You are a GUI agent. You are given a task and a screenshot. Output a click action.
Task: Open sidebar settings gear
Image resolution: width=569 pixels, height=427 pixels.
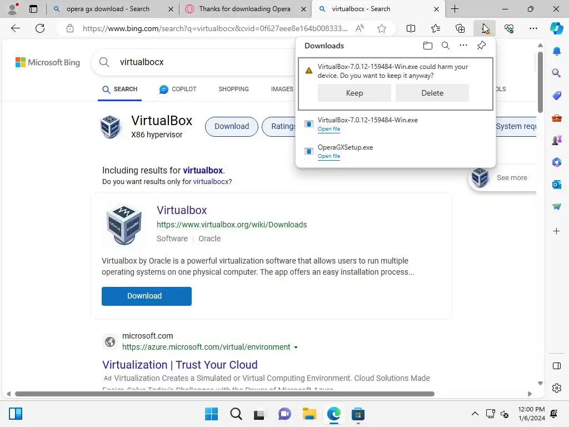(x=557, y=388)
